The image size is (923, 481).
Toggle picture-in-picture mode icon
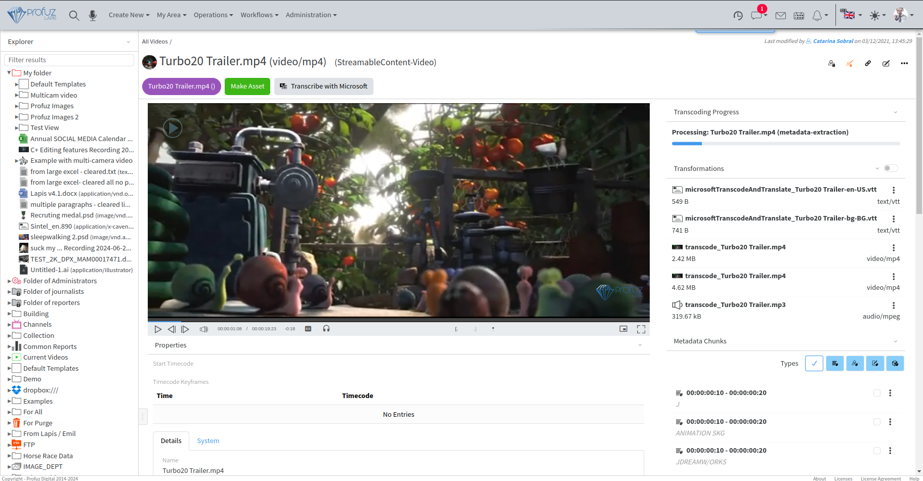click(623, 329)
